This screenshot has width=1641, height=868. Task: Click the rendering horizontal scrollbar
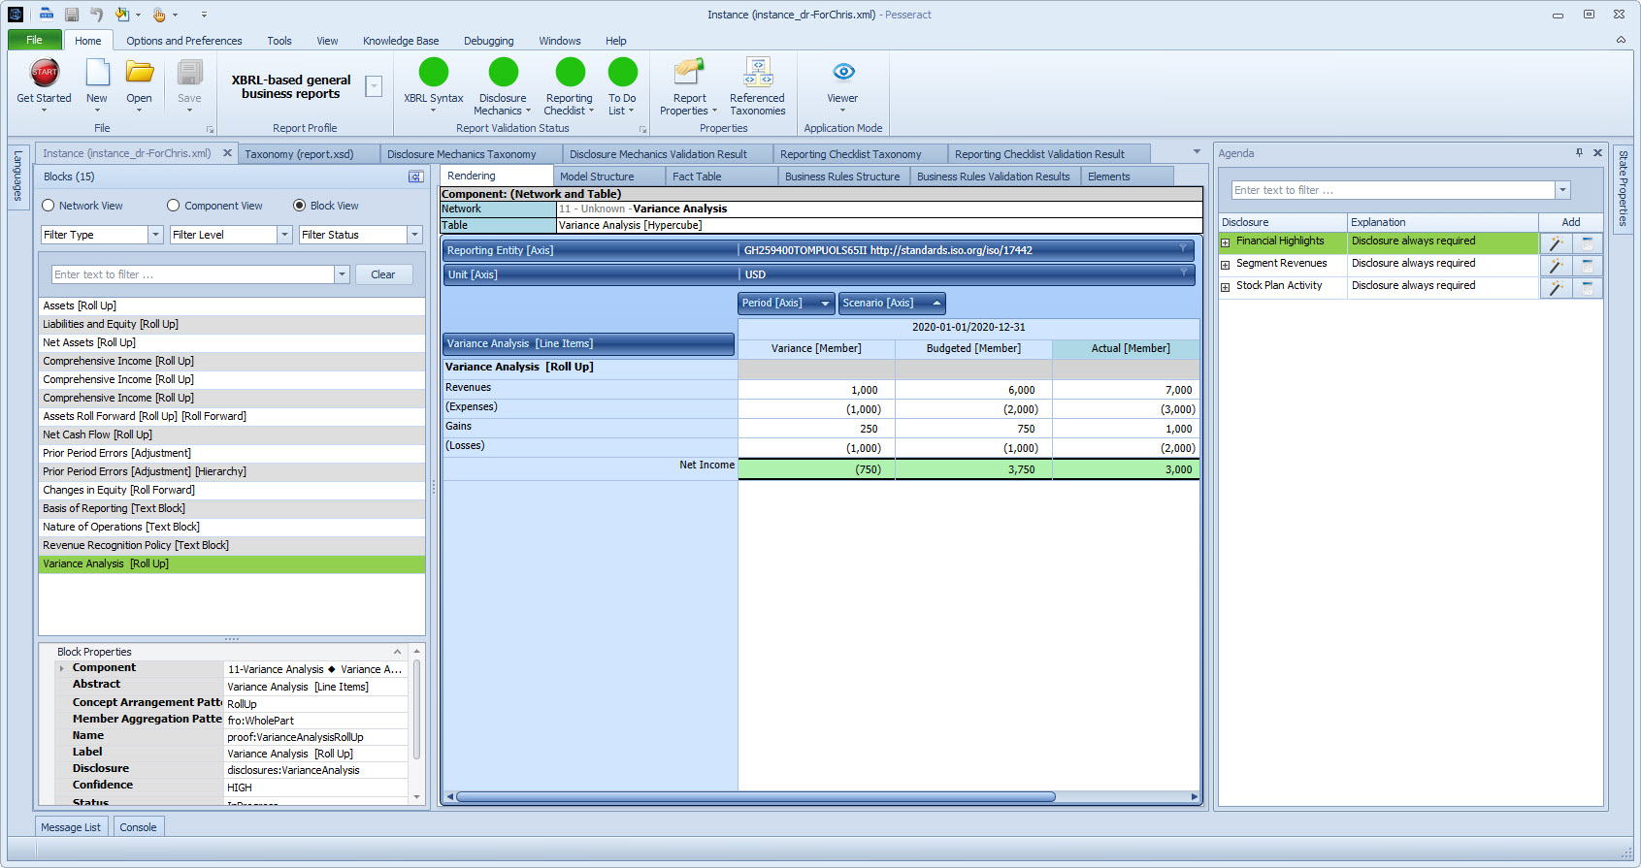pos(755,797)
